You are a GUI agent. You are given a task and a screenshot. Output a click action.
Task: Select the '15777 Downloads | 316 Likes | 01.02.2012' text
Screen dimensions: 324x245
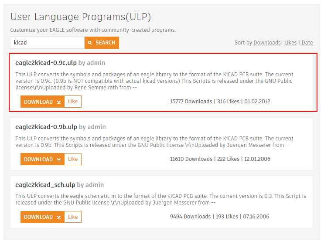pos(220,102)
